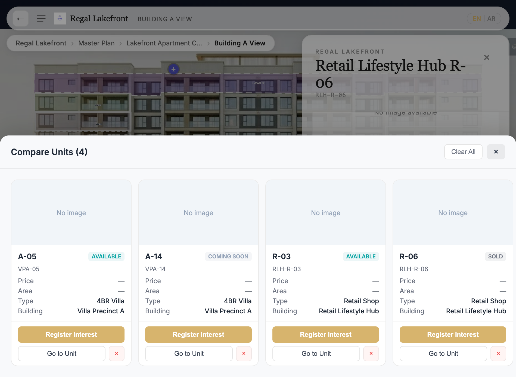The height and width of the screenshot is (377, 516).
Task: Click the Level 10 label on building
Action: pos(259,83)
